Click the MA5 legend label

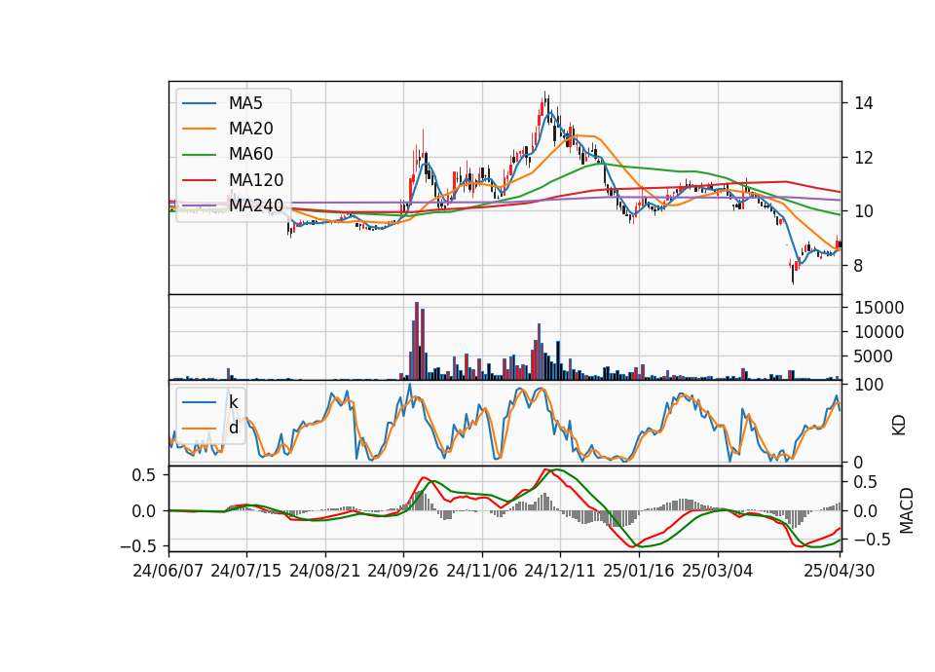[245, 103]
